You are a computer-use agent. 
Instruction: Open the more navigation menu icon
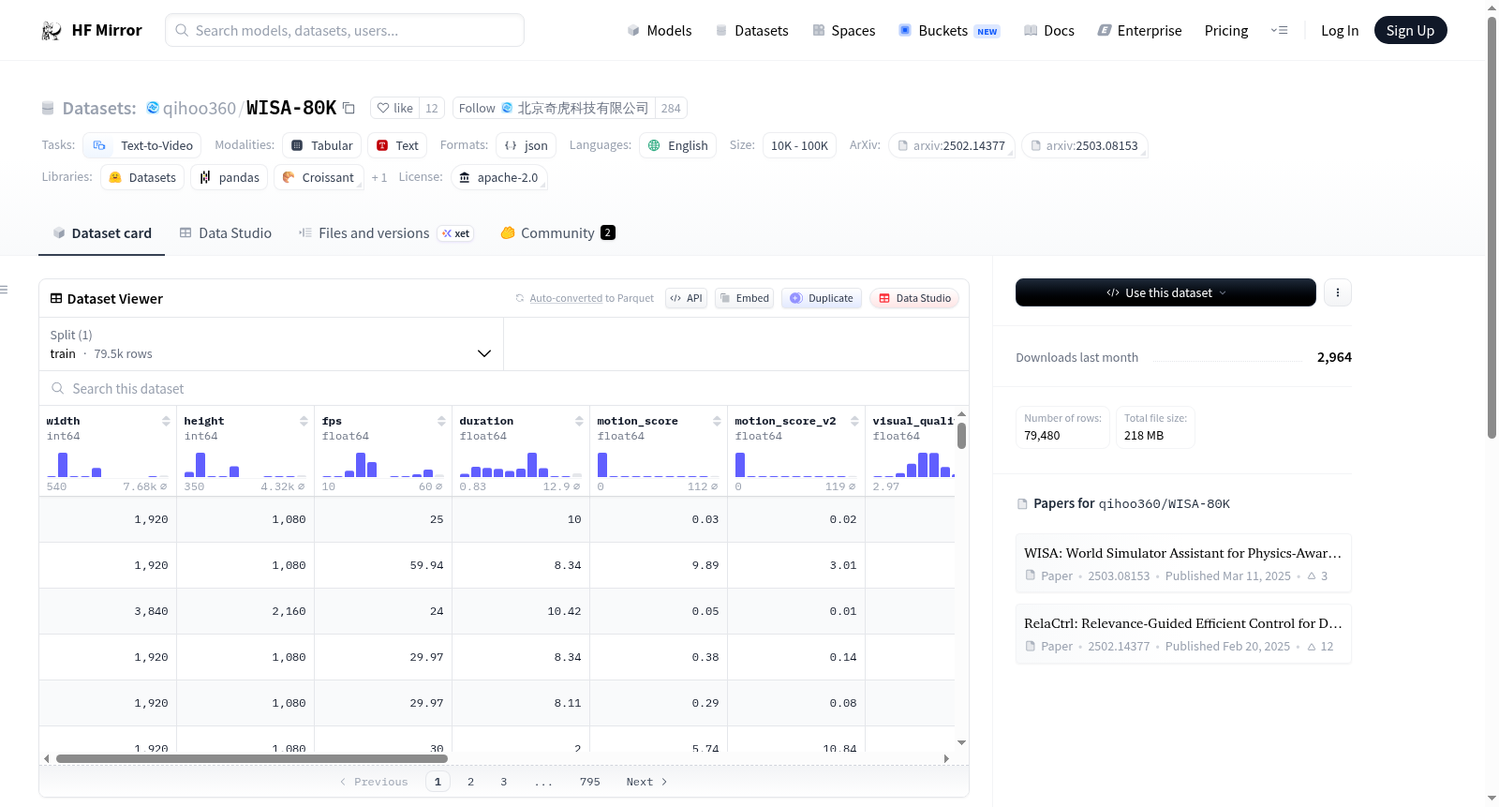point(1279,31)
